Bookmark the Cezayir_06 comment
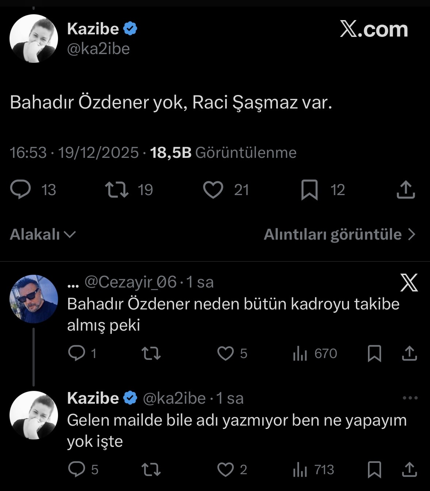Viewport: 430px width, 491px height. tap(375, 353)
